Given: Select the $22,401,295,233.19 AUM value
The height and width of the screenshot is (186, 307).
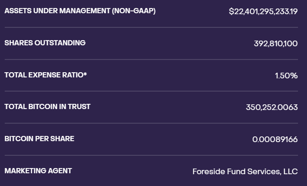Looking at the screenshot, I should [263, 11].
